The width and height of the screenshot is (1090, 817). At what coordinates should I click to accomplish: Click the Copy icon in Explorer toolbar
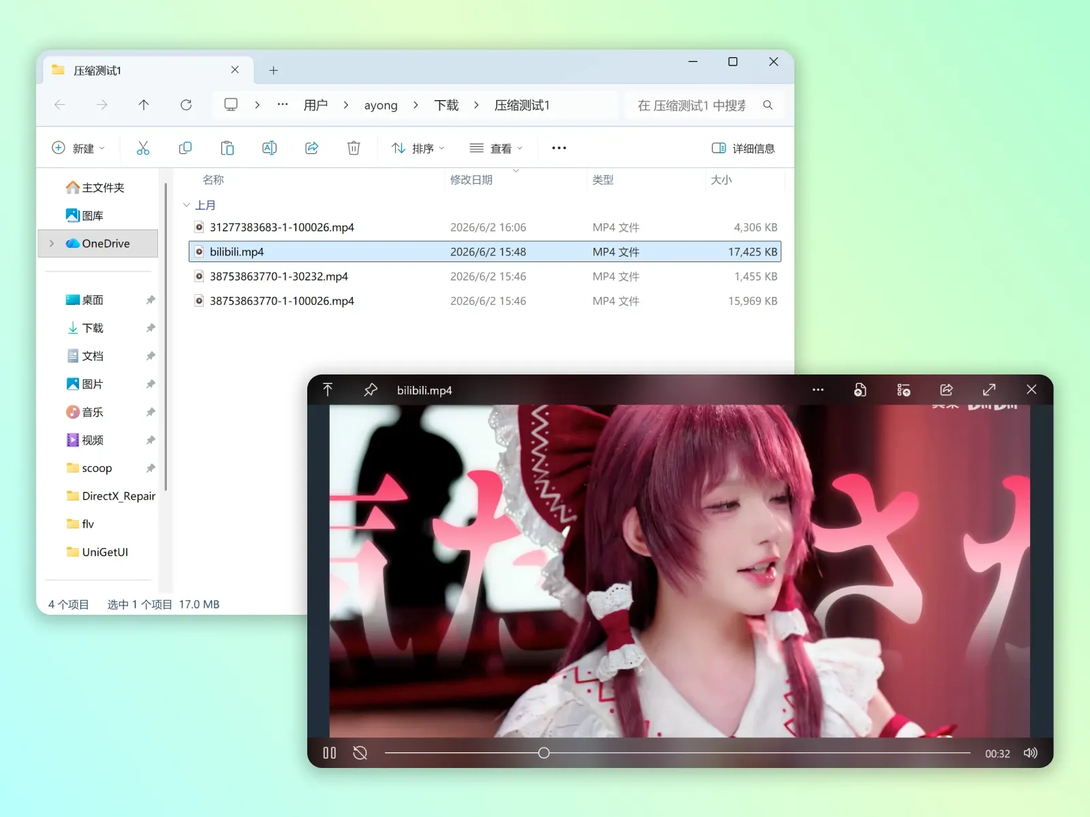[185, 148]
